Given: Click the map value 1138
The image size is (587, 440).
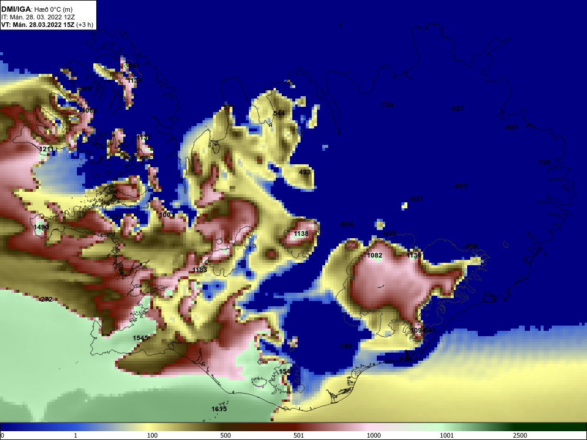Looking at the screenshot, I should [x=301, y=233].
